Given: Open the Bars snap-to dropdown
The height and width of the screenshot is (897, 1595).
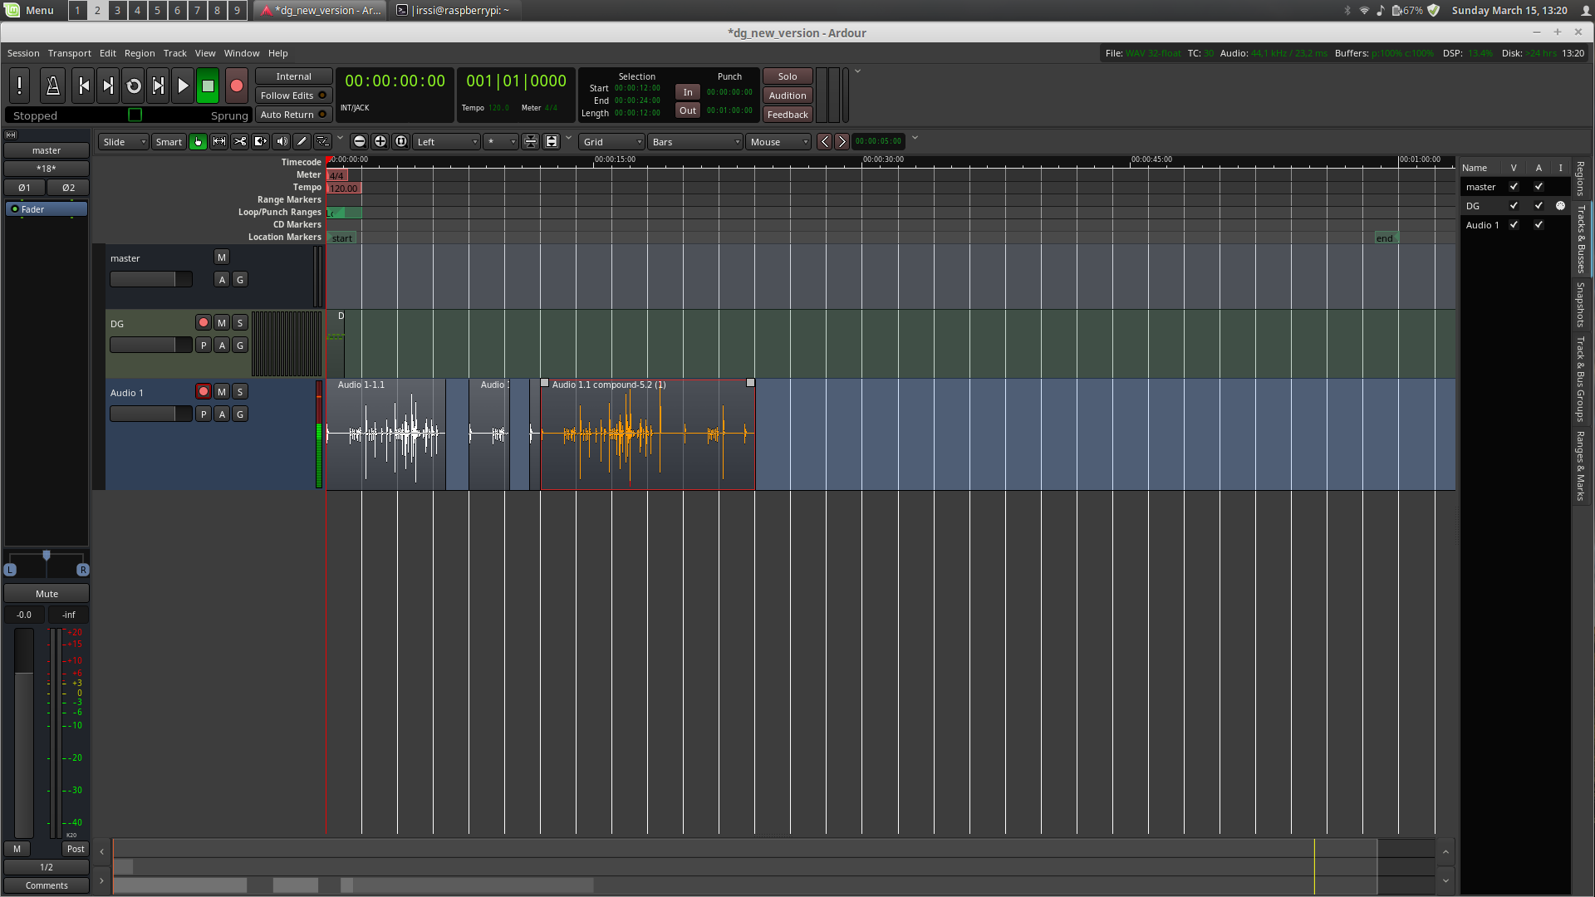Looking at the screenshot, I should [x=695, y=142].
